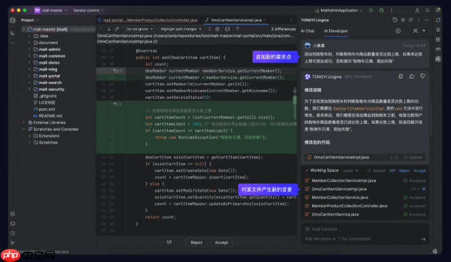Click the Diff link in Working Space
451x262 pixels.
coord(392,171)
